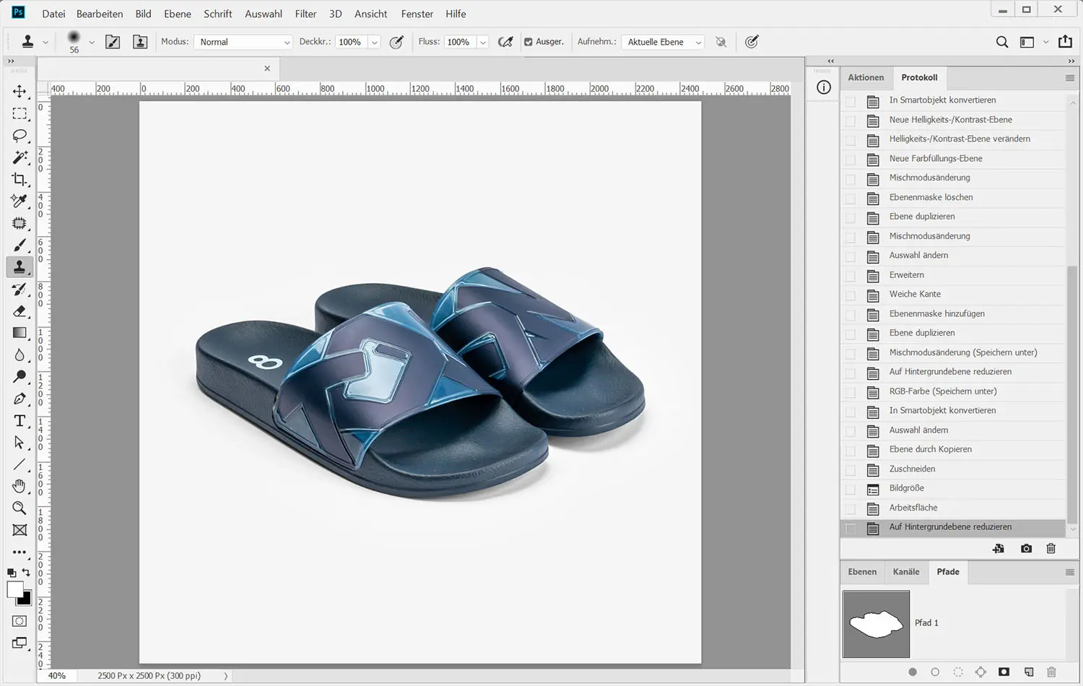Set history brush source beside Weiche Kante
This screenshot has height=686, width=1083.
coord(851,295)
